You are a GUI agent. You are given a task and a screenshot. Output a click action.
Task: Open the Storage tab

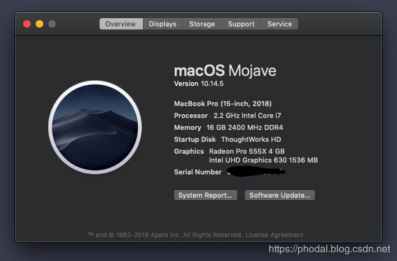tap(202, 24)
